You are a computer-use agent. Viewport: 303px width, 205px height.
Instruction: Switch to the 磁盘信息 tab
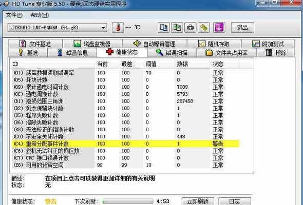(72, 53)
